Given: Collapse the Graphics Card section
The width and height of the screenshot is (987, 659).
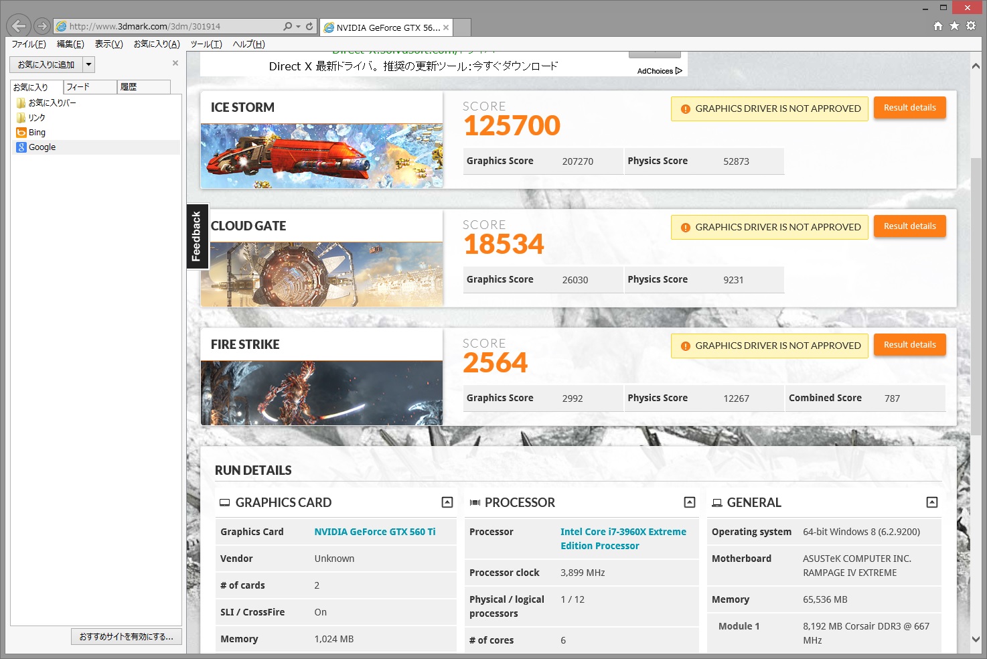Looking at the screenshot, I should click(447, 502).
